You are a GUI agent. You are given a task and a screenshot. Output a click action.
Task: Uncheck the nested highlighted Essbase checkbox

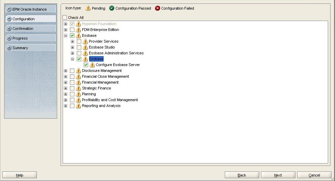click(79, 59)
